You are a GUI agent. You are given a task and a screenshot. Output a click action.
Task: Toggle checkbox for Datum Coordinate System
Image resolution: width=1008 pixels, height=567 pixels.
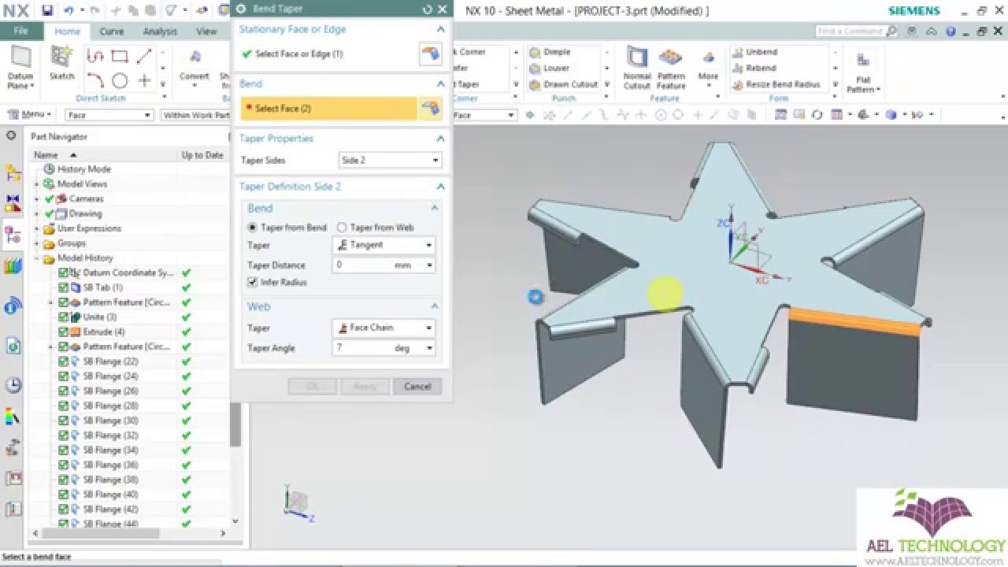(x=65, y=272)
